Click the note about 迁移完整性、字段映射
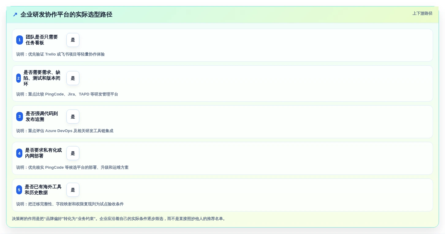The height and width of the screenshot is (234, 445). tap(70, 204)
